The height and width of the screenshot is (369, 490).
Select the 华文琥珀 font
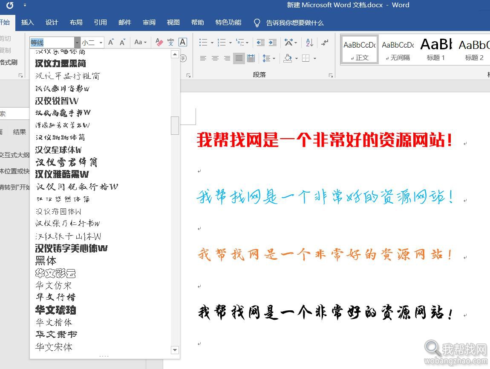[x=56, y=310]
